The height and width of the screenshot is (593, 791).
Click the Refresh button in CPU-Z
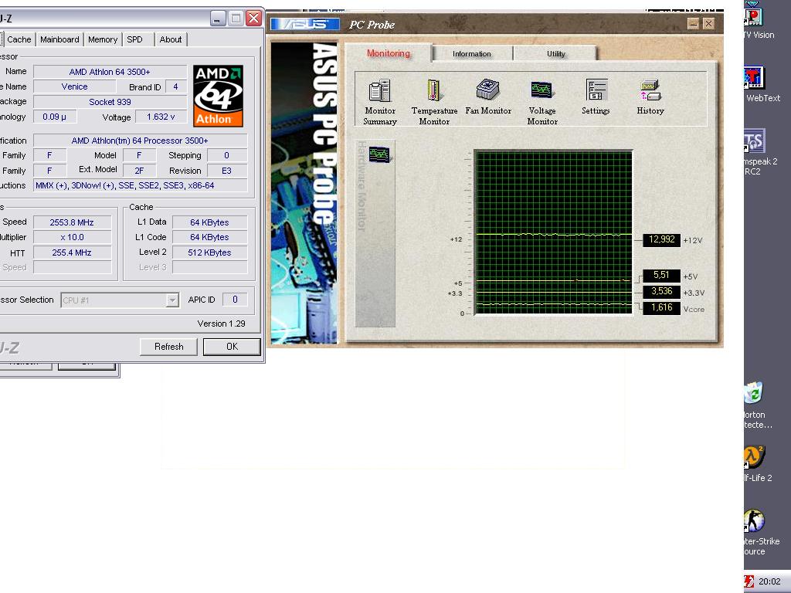pos(168,347)
